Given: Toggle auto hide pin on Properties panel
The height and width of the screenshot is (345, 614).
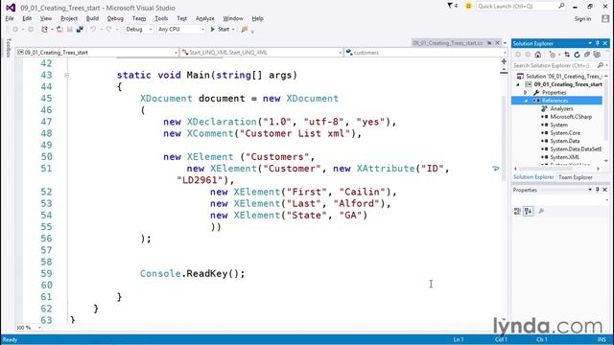Looking at the screenshot, I should click(x=598, y=190).
